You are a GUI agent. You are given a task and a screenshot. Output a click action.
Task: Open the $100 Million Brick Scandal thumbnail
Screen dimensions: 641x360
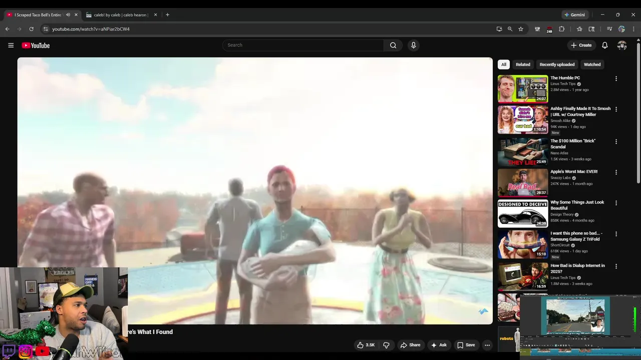pos(523,152)
